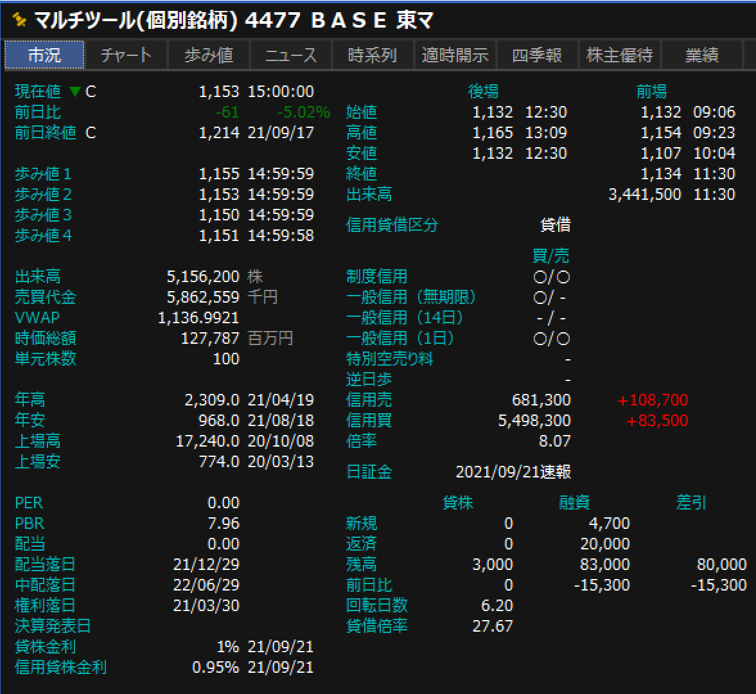Click 残高 差引 value 80,000
Screen dimensions: 756x694
(722, 564)
